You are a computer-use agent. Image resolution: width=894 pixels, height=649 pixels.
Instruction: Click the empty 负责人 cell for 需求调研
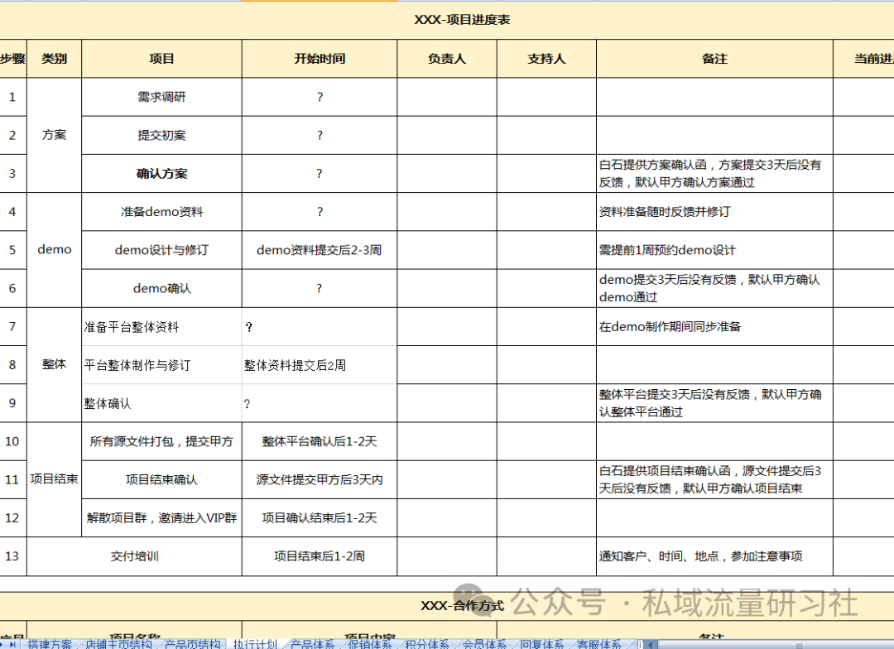click(x=447, y=97)
